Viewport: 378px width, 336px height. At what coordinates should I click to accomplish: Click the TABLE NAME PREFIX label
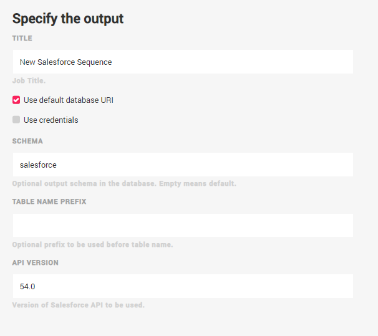click(x=49, y=202)
